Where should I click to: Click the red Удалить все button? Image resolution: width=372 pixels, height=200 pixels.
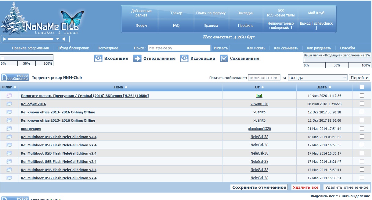[x=305, y=187]
